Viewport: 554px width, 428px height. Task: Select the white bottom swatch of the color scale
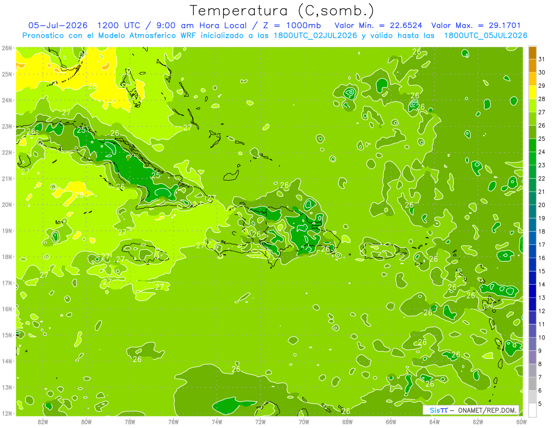tap(532, 410)
